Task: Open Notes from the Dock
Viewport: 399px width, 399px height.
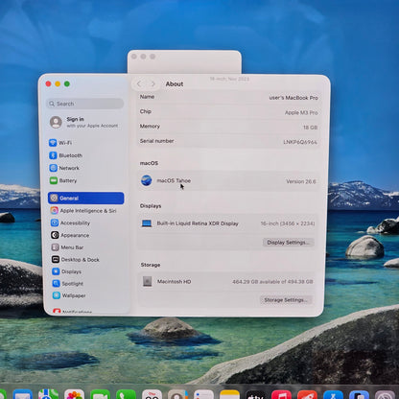Action: pyautogui.click(x=229, y=395)
